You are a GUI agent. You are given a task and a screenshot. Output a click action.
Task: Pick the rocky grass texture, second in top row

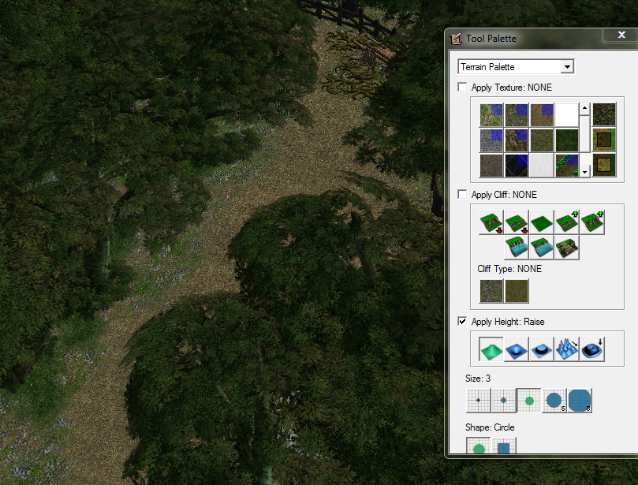point(517,114)
